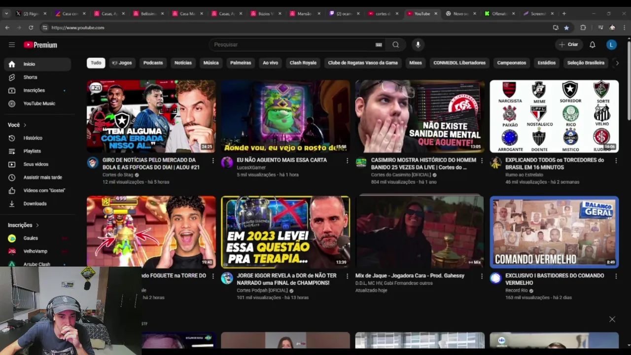Open Inscrições in sidebar
This screenshot has height=355, width=631.
(x=38, y=91)
